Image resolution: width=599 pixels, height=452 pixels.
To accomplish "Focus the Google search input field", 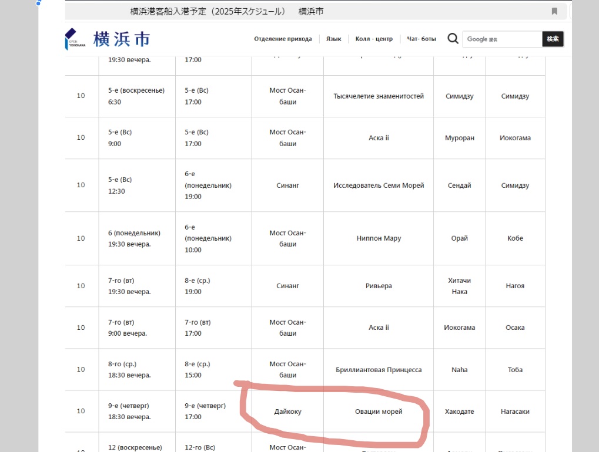I will point(503,39).
